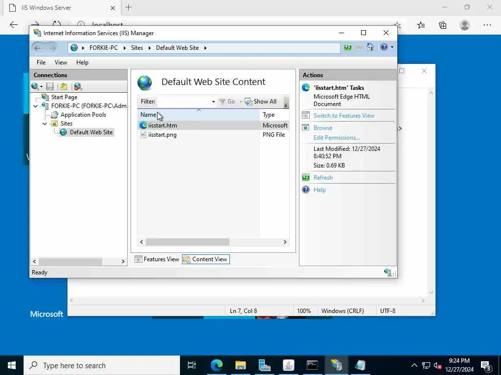Click the Edit Permissions action link

coord(337,138)
